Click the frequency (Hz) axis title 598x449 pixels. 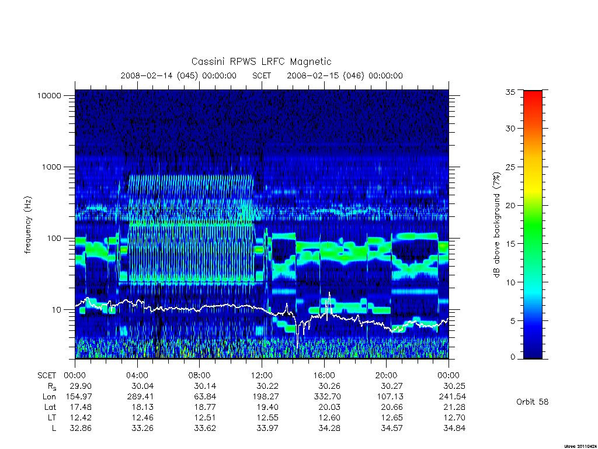[28, 224]
